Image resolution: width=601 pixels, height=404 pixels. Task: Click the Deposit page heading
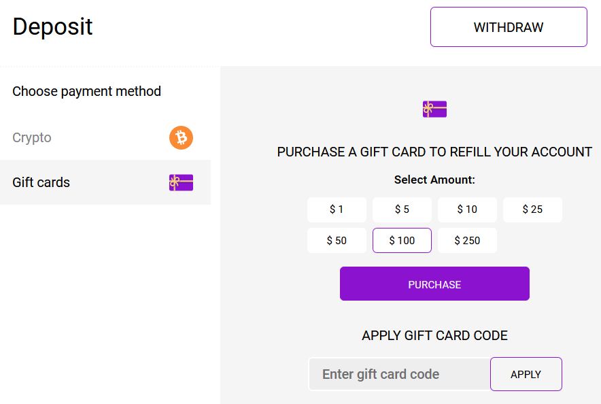(52, 27)
